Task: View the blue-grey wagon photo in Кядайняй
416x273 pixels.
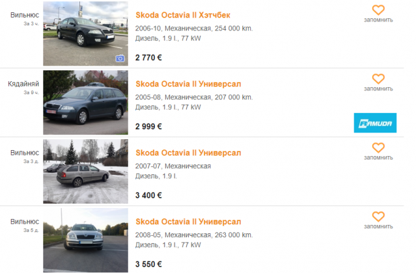Action: (x=85, y=103)
